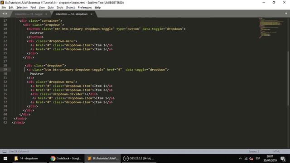Switch to the 13 - toggle tab
Screen dimensions: 290x163
[29, 14]
